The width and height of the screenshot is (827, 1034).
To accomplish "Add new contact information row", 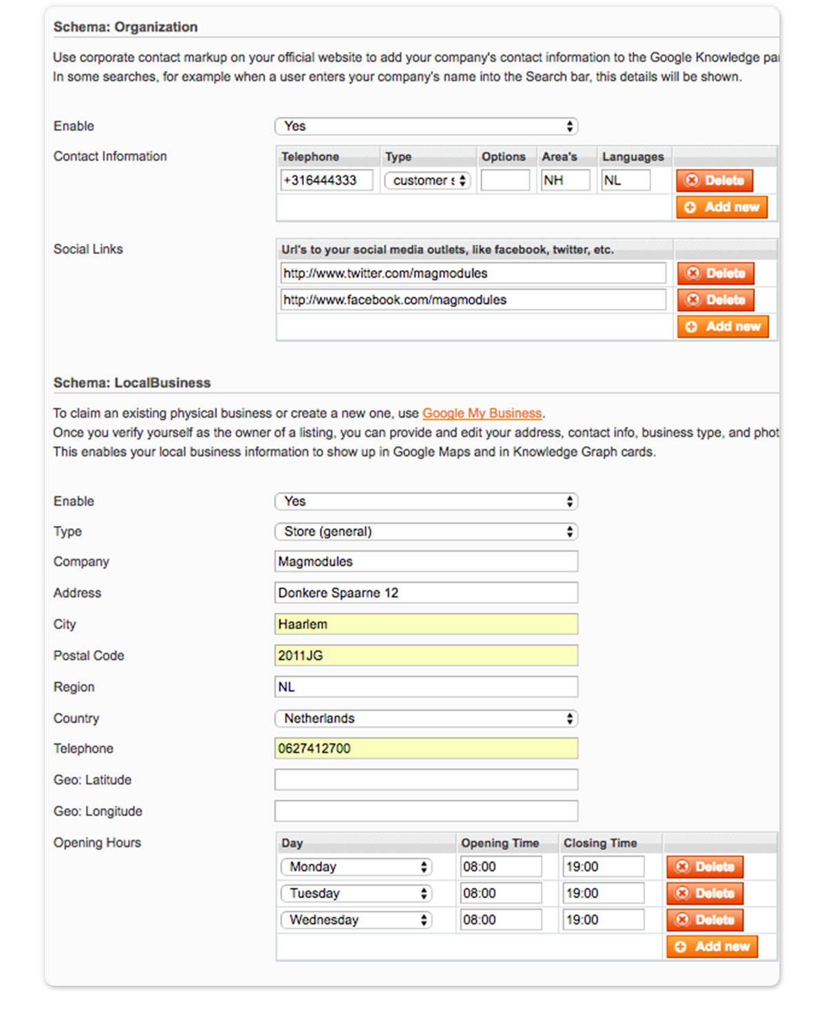I will 722,207.
